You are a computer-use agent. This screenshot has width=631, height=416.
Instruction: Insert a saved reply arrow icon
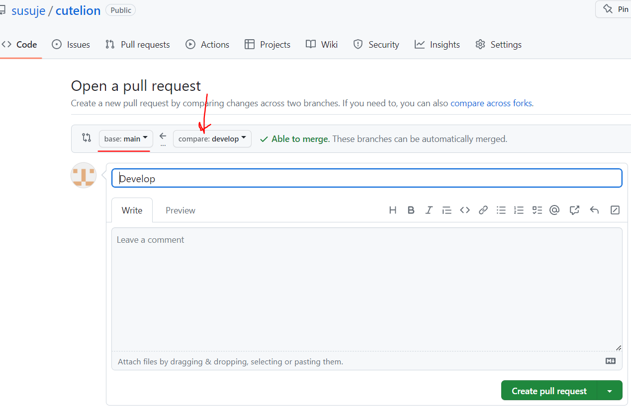(594, 210)
